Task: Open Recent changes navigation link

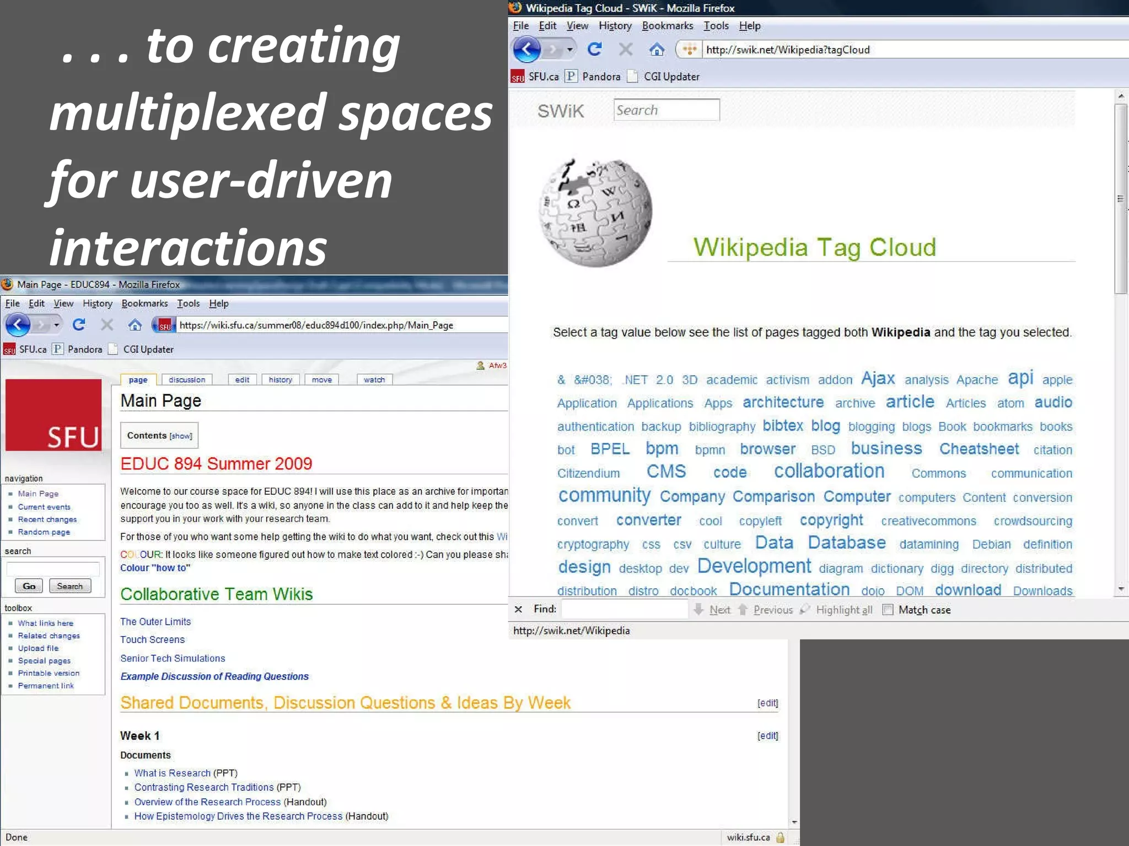Action: [47, 519]
